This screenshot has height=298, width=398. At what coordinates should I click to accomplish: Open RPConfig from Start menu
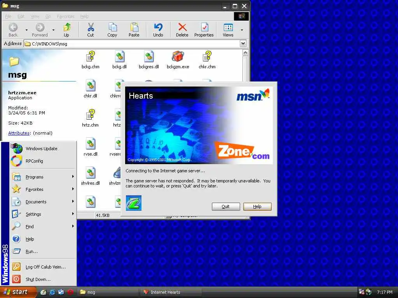(43, 161)
